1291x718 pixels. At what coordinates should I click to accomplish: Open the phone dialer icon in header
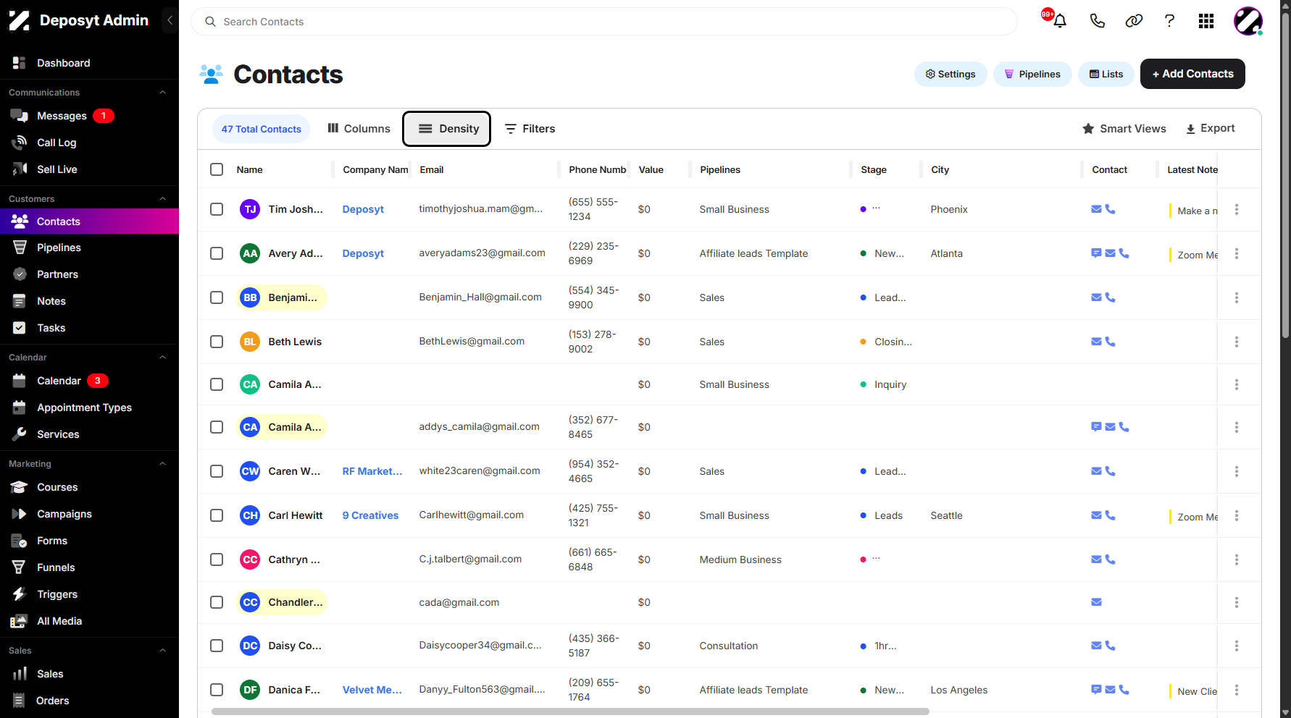pyautogui.click(x=1097, y=21)
